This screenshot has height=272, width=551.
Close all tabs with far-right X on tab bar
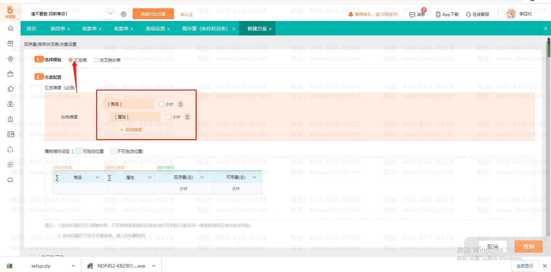click(546, 29)
